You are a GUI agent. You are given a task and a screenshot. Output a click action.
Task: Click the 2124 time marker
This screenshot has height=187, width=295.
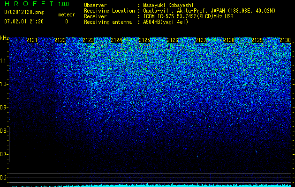(116, 40)
